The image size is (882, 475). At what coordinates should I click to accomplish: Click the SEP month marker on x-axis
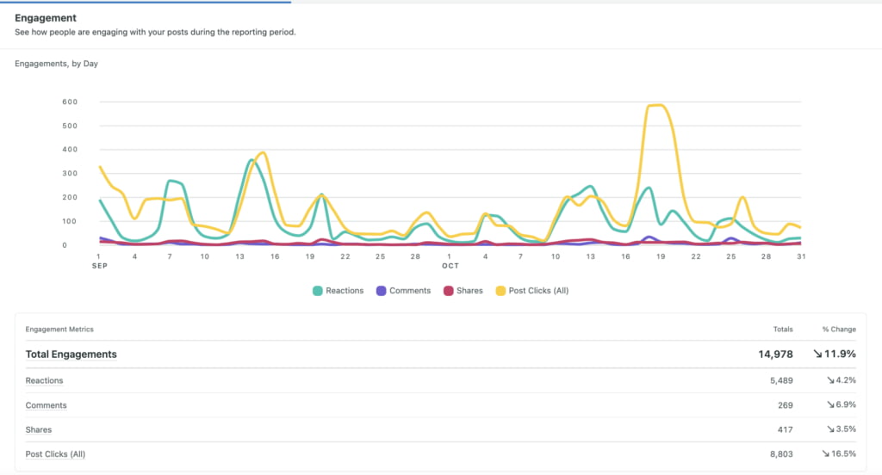coord(98,266)
